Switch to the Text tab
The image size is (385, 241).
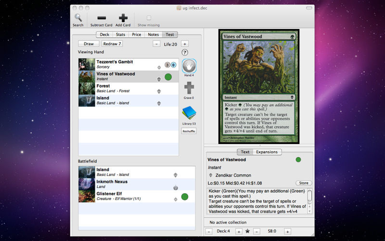click(x=245, y=152)
